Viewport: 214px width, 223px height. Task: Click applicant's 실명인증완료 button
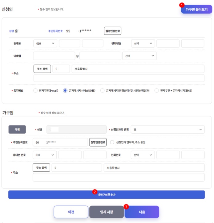pos(112,31)
